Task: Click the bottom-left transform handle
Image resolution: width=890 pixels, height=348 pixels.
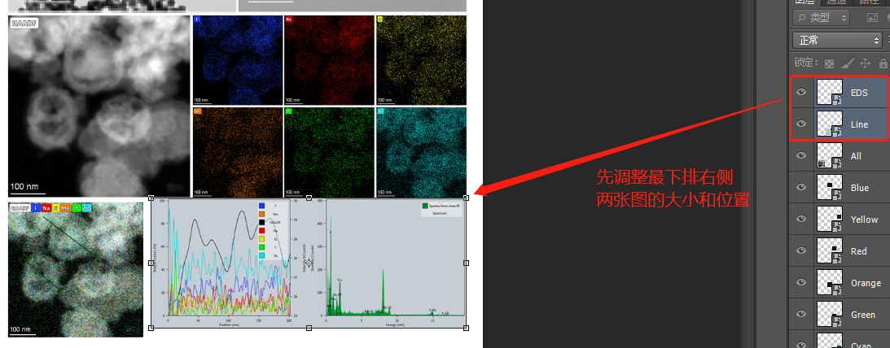Action: tap(151, 328)
